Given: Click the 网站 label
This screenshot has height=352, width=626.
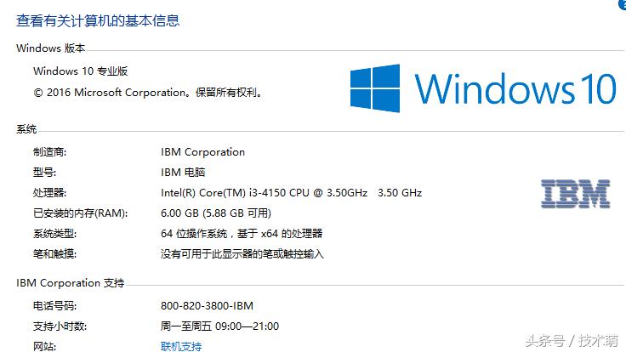Looking at the screenshot, I should [x=44, y=347].
